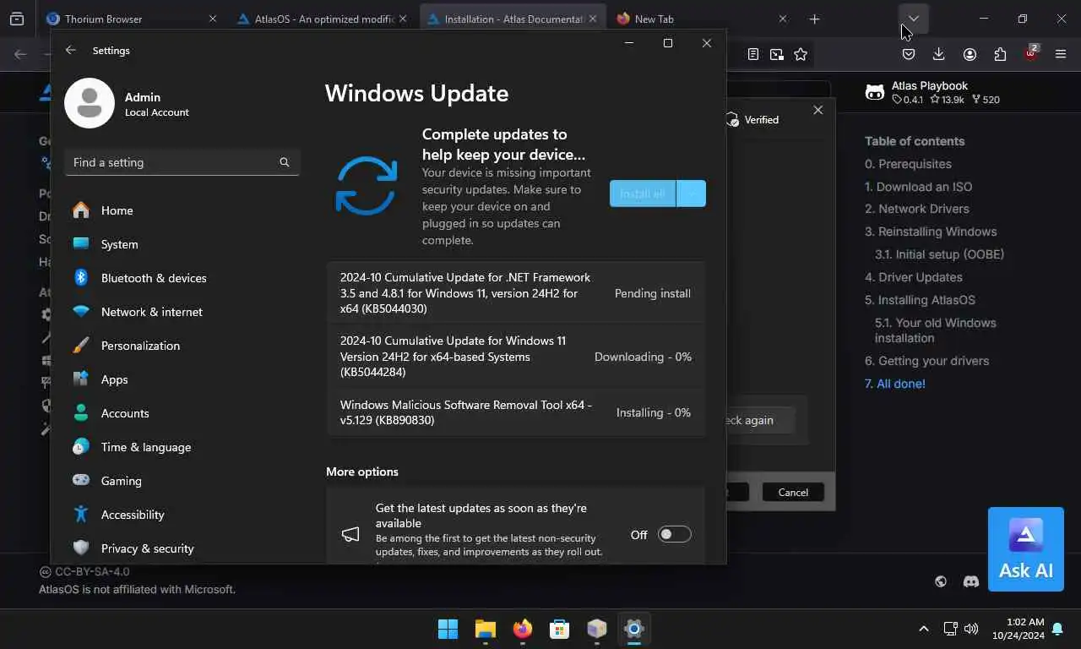Go to 5.1. Your old Windows installation

point(935,330)
